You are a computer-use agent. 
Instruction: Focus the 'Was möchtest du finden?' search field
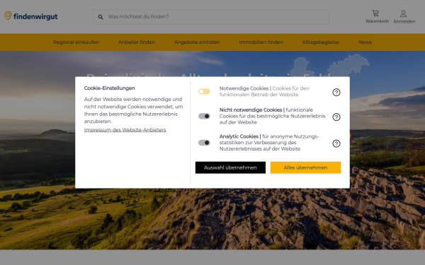point(211,17)
